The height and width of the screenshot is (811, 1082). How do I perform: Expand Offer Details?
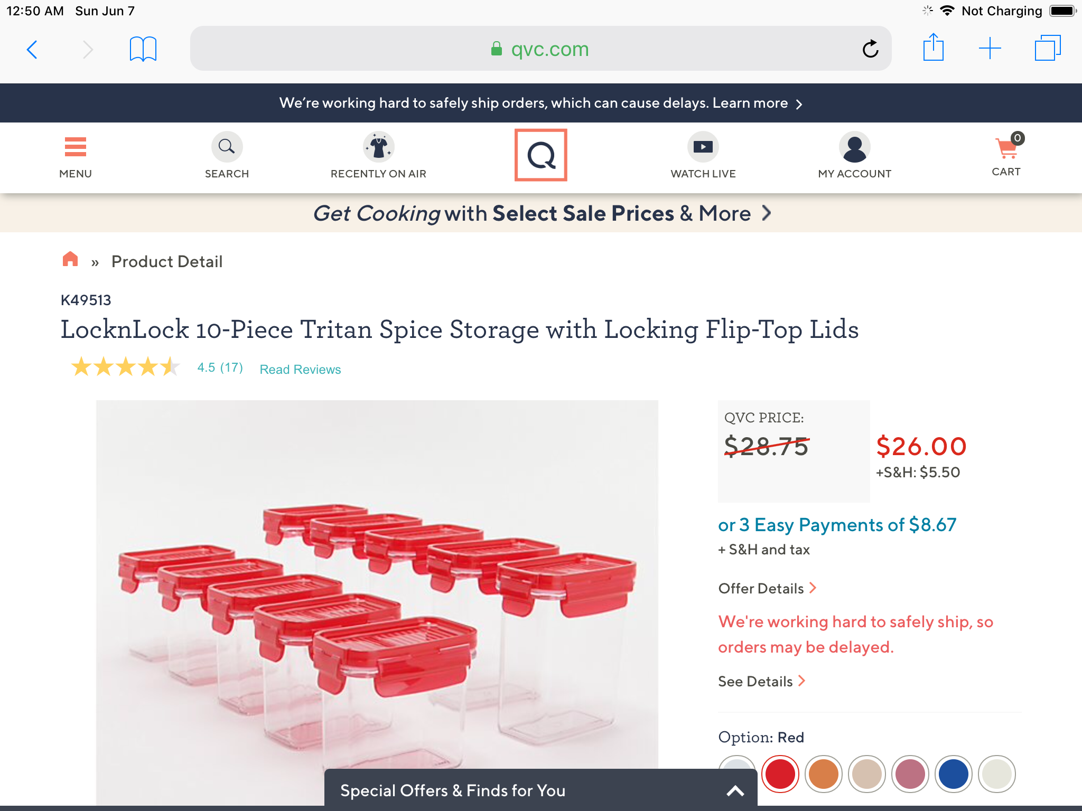[x=767, y=588]
